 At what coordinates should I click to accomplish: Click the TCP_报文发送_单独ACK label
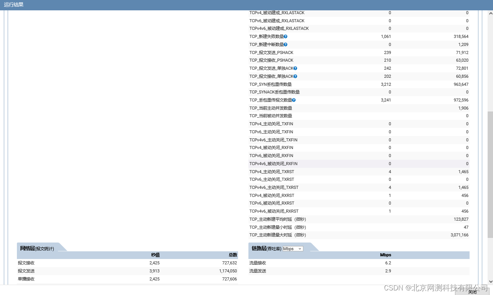coord(271,68)
